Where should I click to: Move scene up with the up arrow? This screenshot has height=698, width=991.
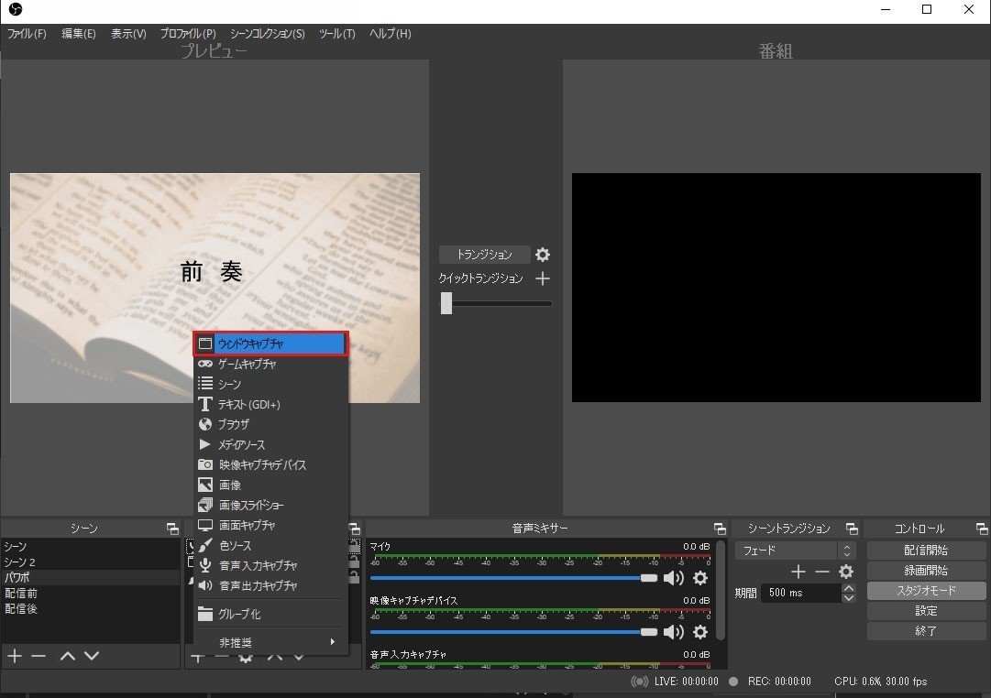point(68,656)
